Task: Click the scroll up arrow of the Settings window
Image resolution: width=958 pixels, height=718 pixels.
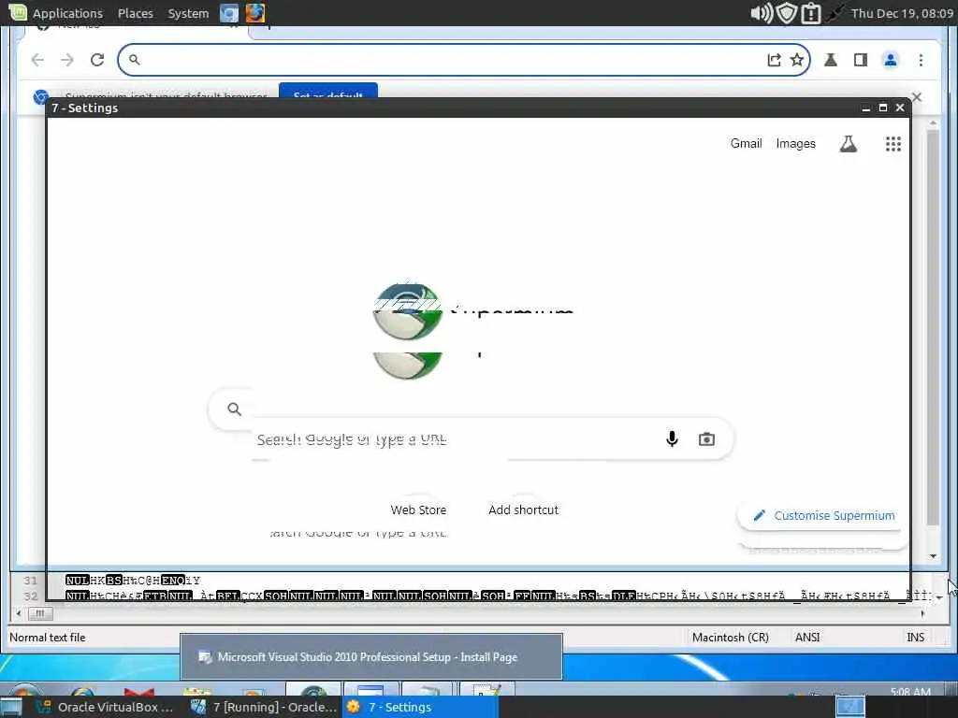Action: [933, 123]
